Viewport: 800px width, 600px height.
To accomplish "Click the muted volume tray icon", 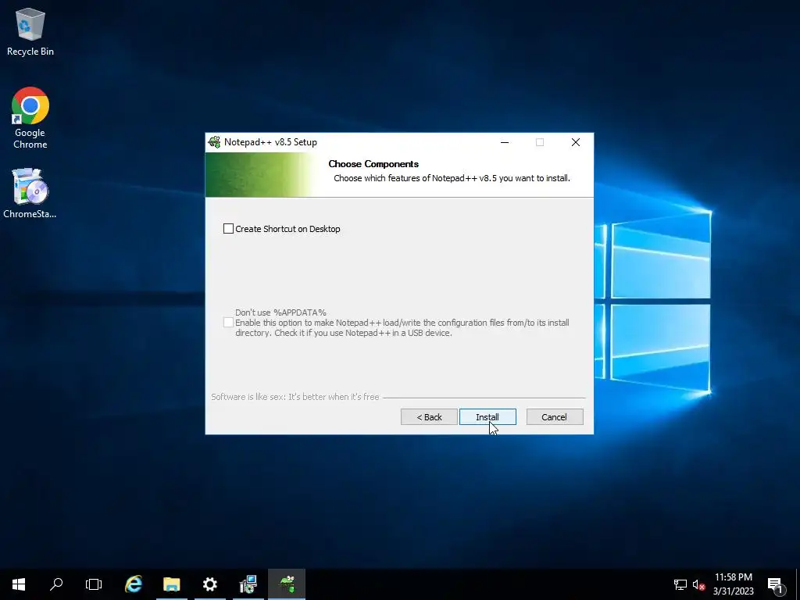I will pos(698,584).
